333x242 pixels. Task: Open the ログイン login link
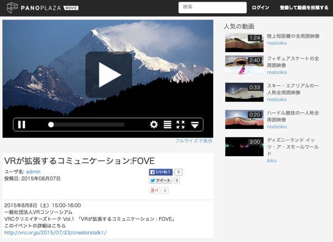260,8
